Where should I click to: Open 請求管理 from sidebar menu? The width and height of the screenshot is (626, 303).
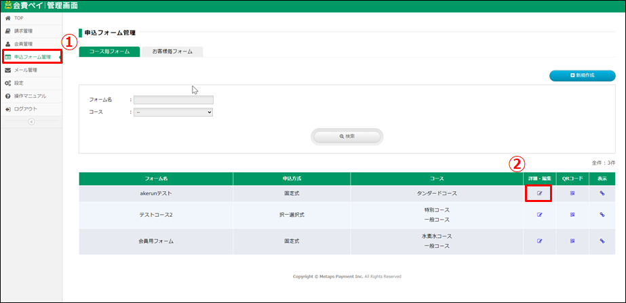(23, 31)
